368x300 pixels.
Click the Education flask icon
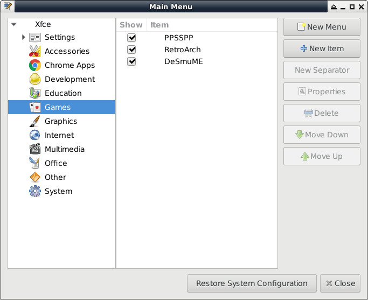pos(34,93)
